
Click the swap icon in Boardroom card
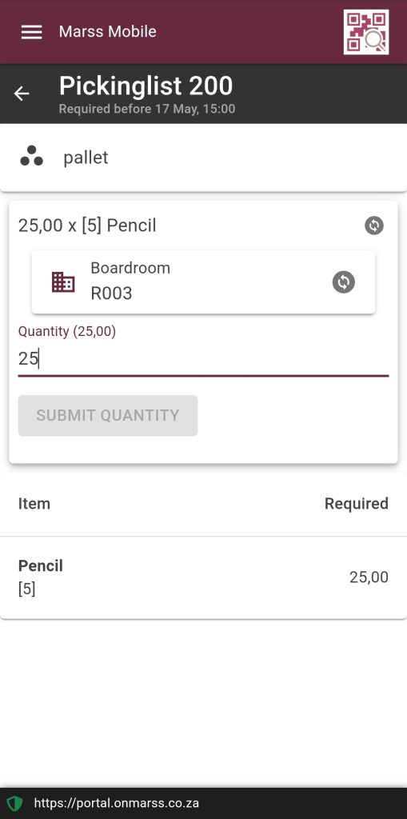pyautogui.click(x=344, y=282)
